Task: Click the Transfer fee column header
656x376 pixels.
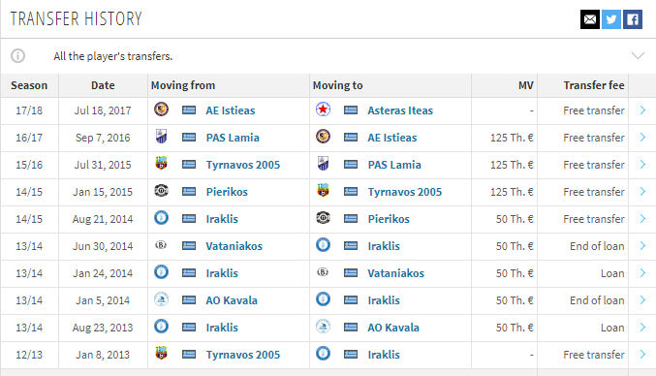Action: click(x=594, y=85)
